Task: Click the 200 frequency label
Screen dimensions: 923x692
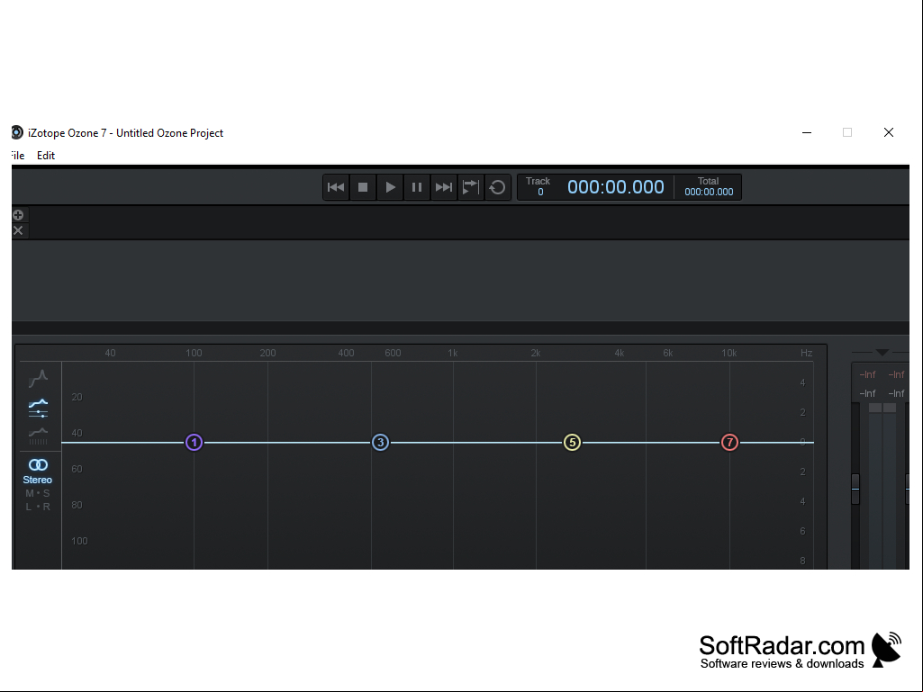Action: pyautogui.click(x=267, y=353)
